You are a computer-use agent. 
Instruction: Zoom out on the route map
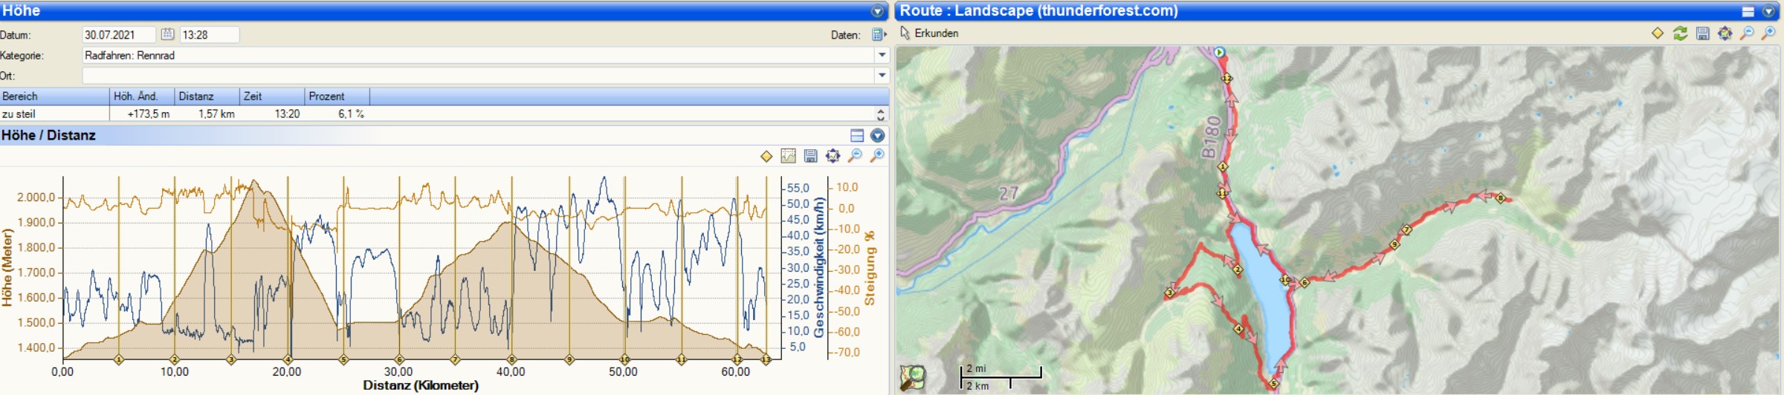tap(1747, 33)
